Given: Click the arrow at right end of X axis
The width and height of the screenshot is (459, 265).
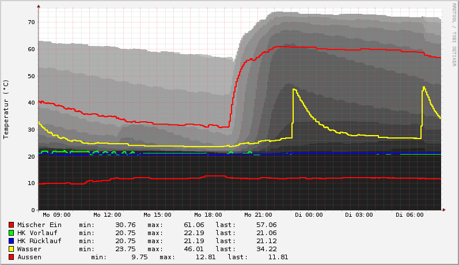Looking at the screenshot, I should (443, 210).
